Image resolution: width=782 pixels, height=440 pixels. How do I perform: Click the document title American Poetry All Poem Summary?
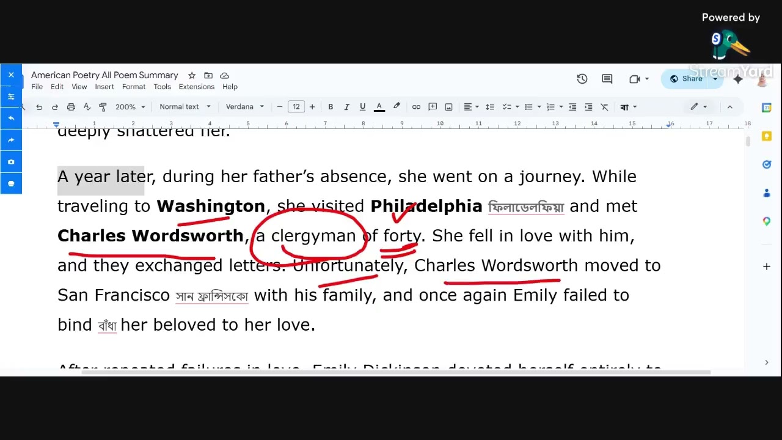pos(104,75)
